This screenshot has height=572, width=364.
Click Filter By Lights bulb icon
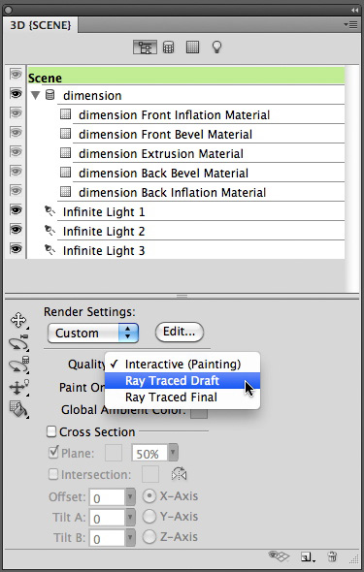[216, 48]
